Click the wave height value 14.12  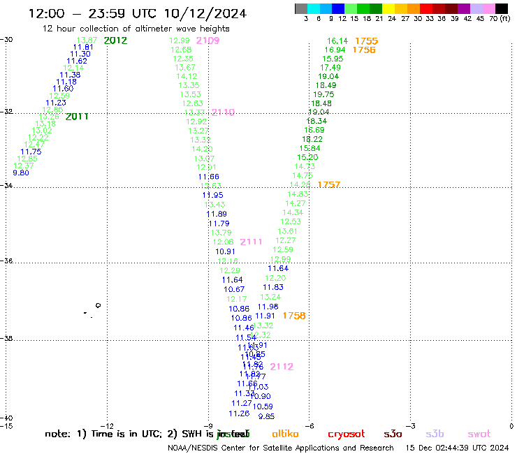[x=187, y=76]
